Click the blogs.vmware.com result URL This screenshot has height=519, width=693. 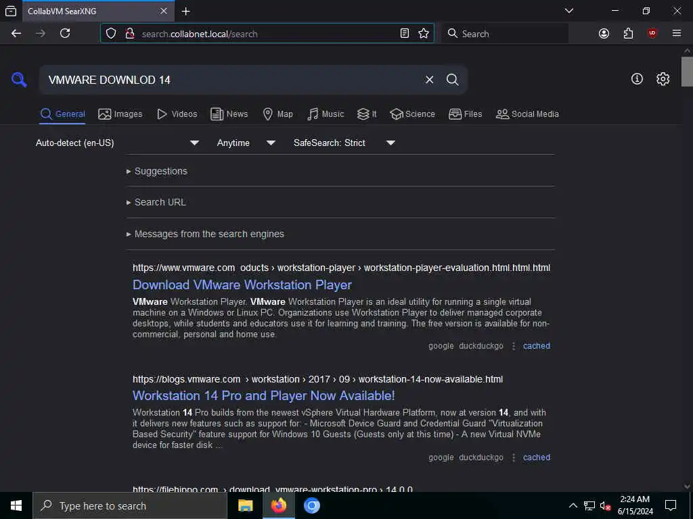(318, 380)
